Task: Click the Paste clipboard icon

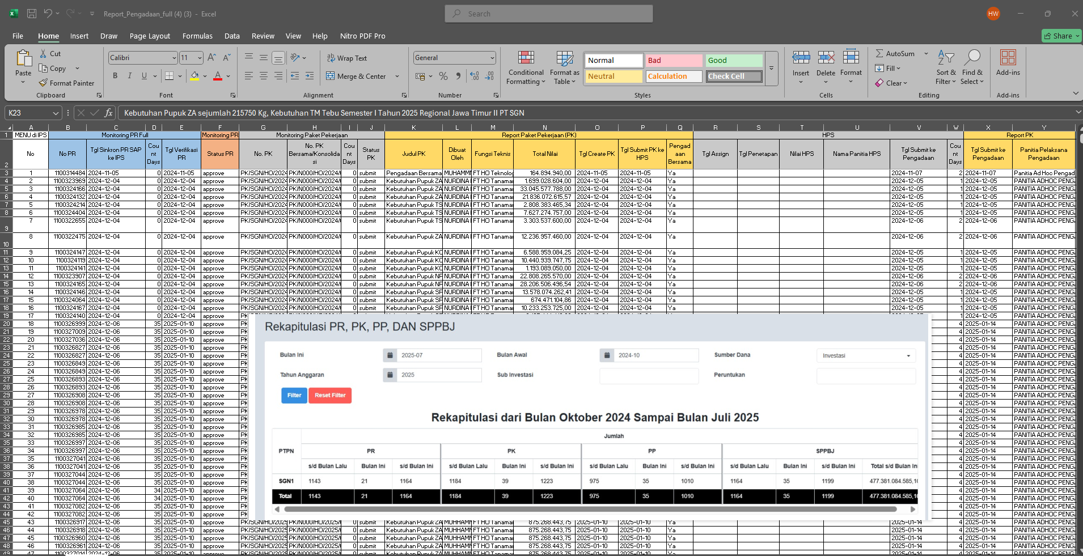Action: 23,59
